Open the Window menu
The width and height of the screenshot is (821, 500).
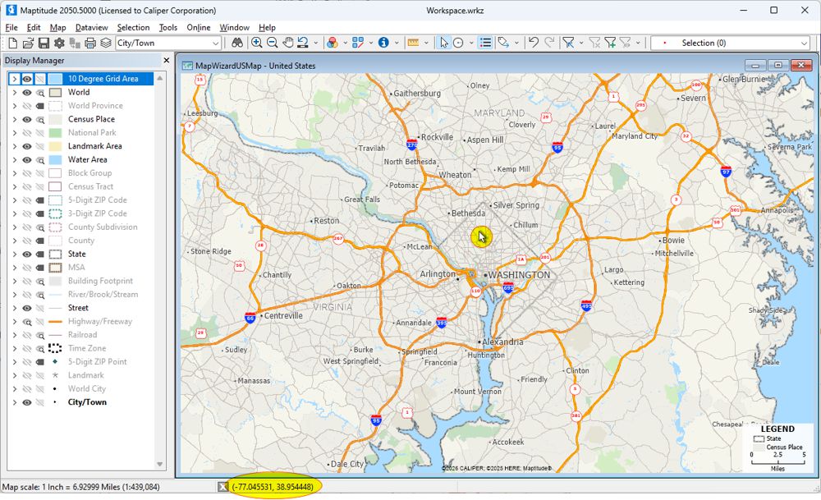click(x=234, y=28)
